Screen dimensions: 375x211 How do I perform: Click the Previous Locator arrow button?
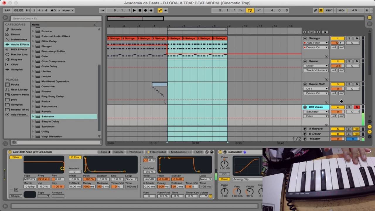[305, 32]
